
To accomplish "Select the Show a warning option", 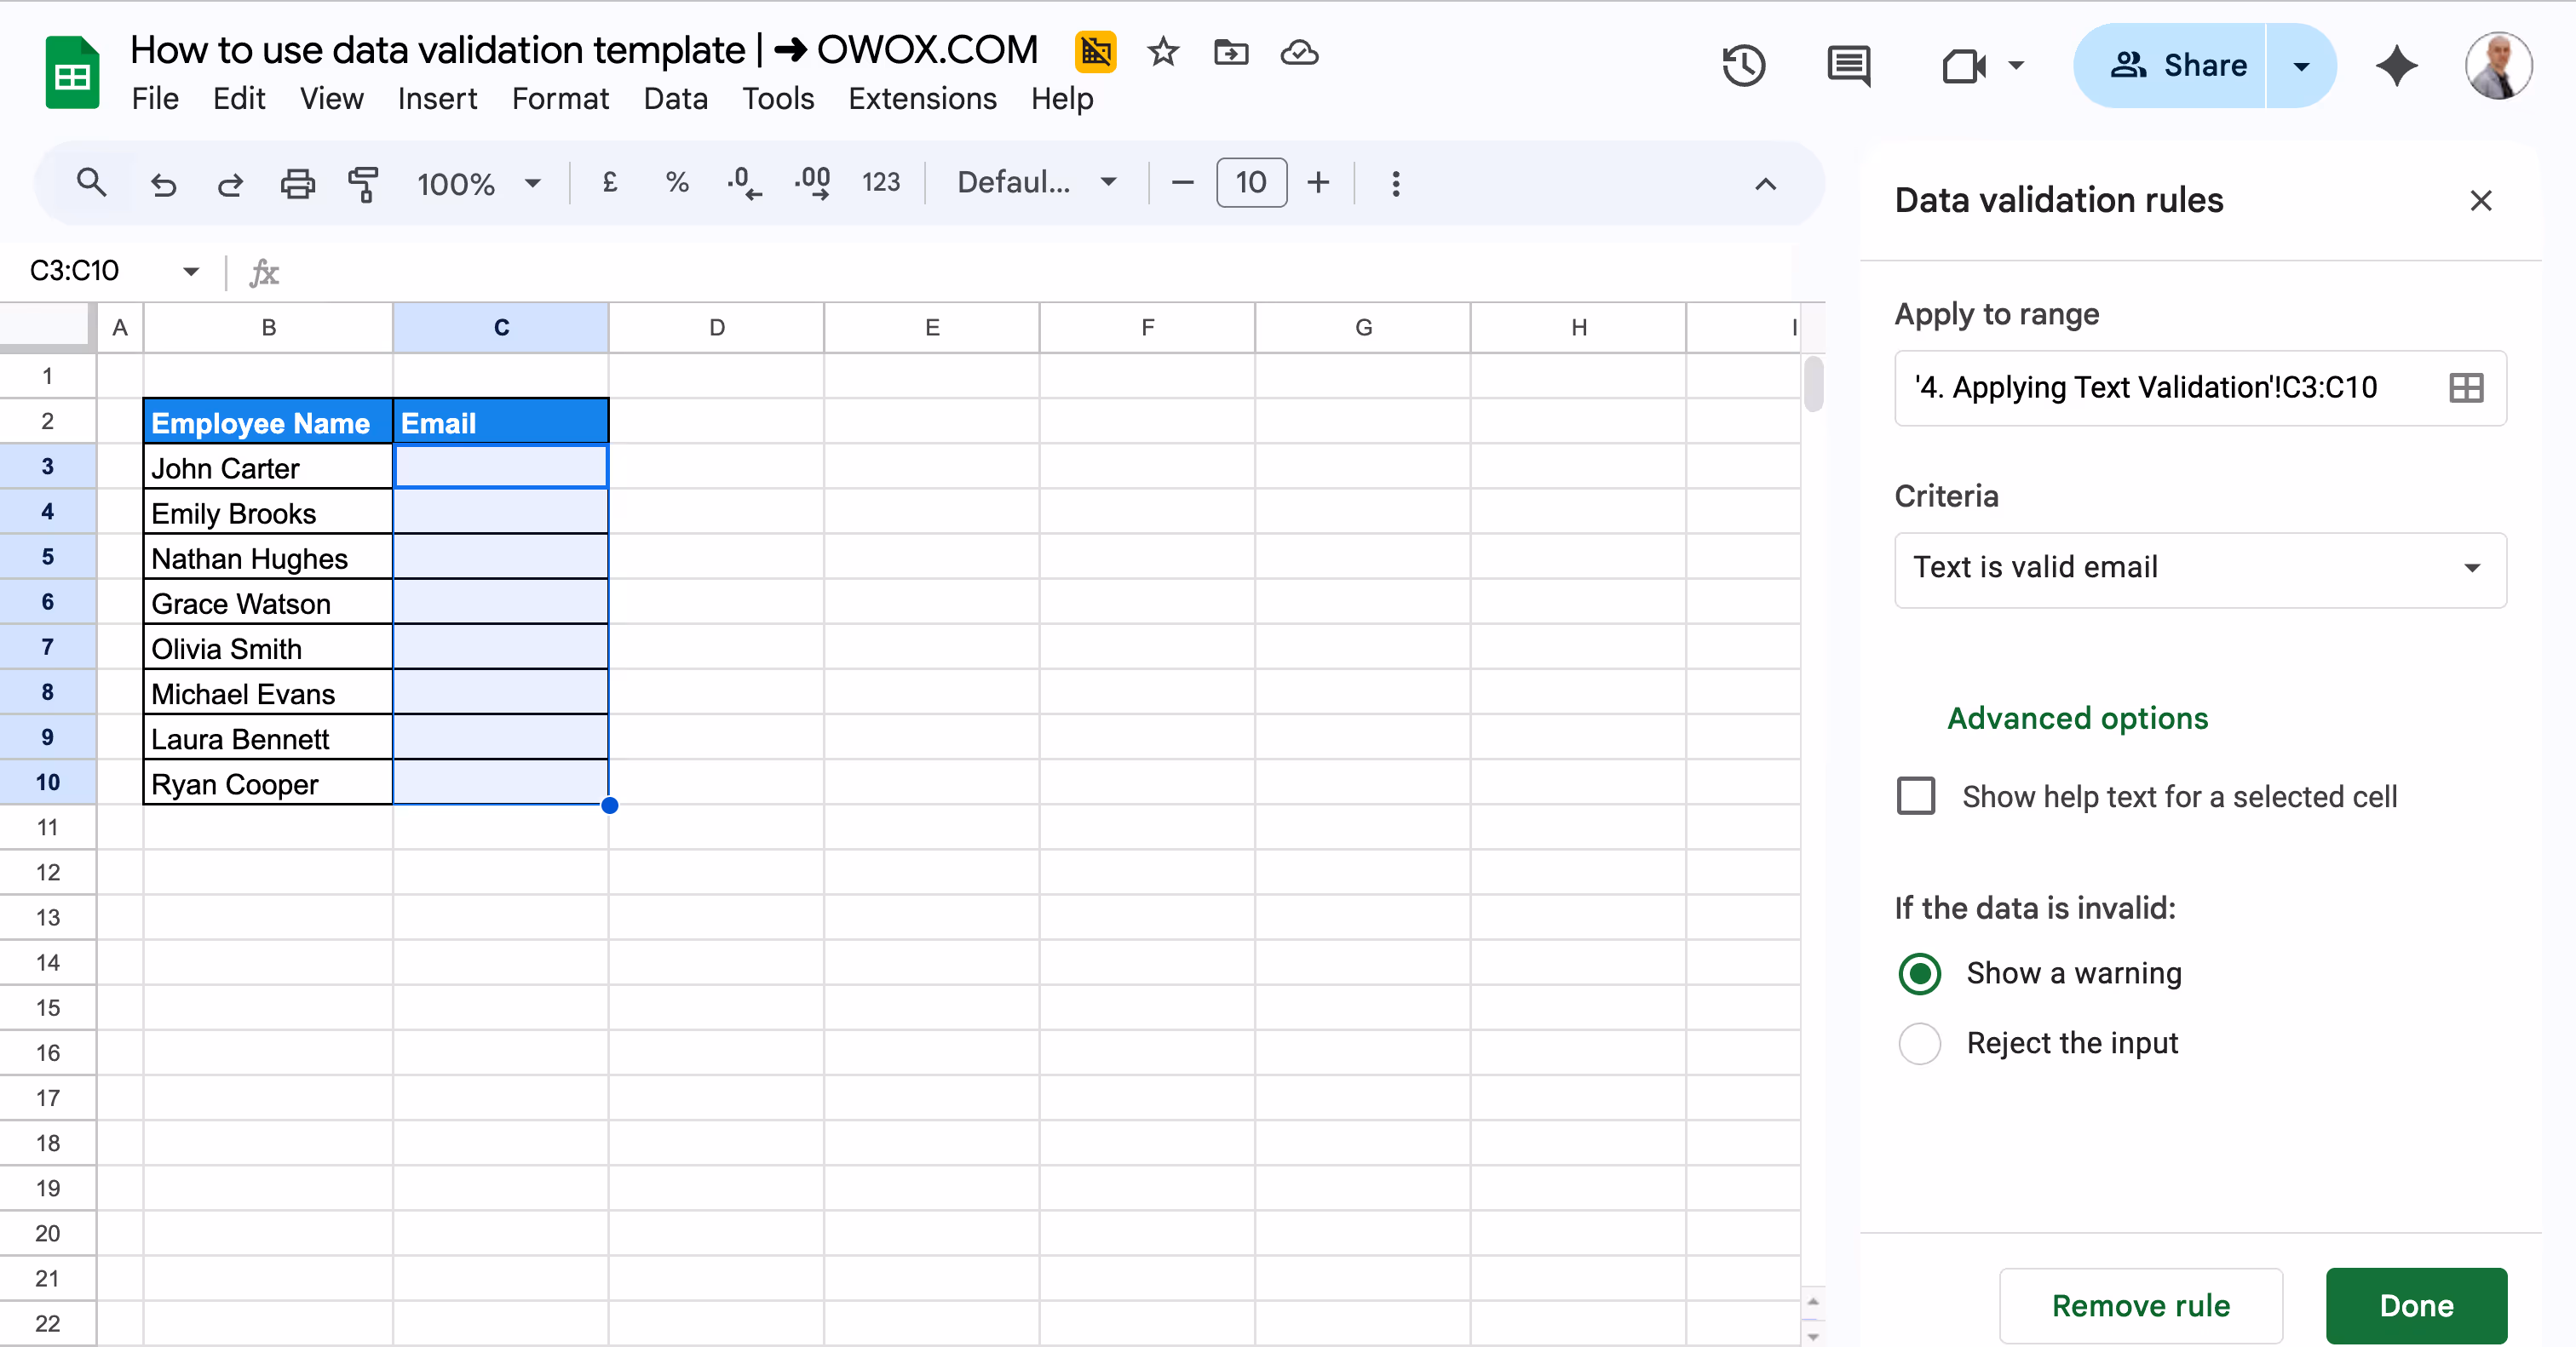I will coord(1918,973).
